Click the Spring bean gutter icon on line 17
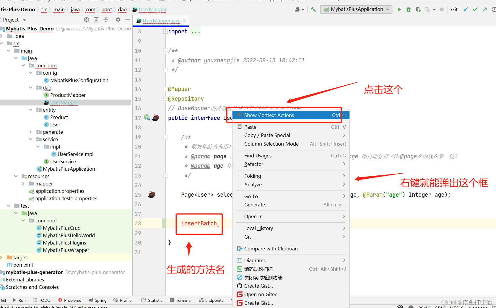Viewport: 496px width, 308px height. [x=147, y=118]
